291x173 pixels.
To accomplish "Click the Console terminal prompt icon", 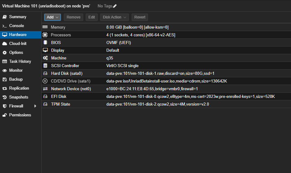I will [5, 26].
